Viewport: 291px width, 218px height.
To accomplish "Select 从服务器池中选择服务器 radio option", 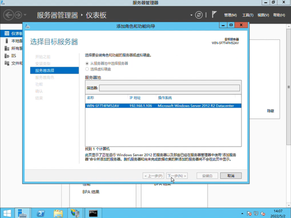I will (87, 63).
